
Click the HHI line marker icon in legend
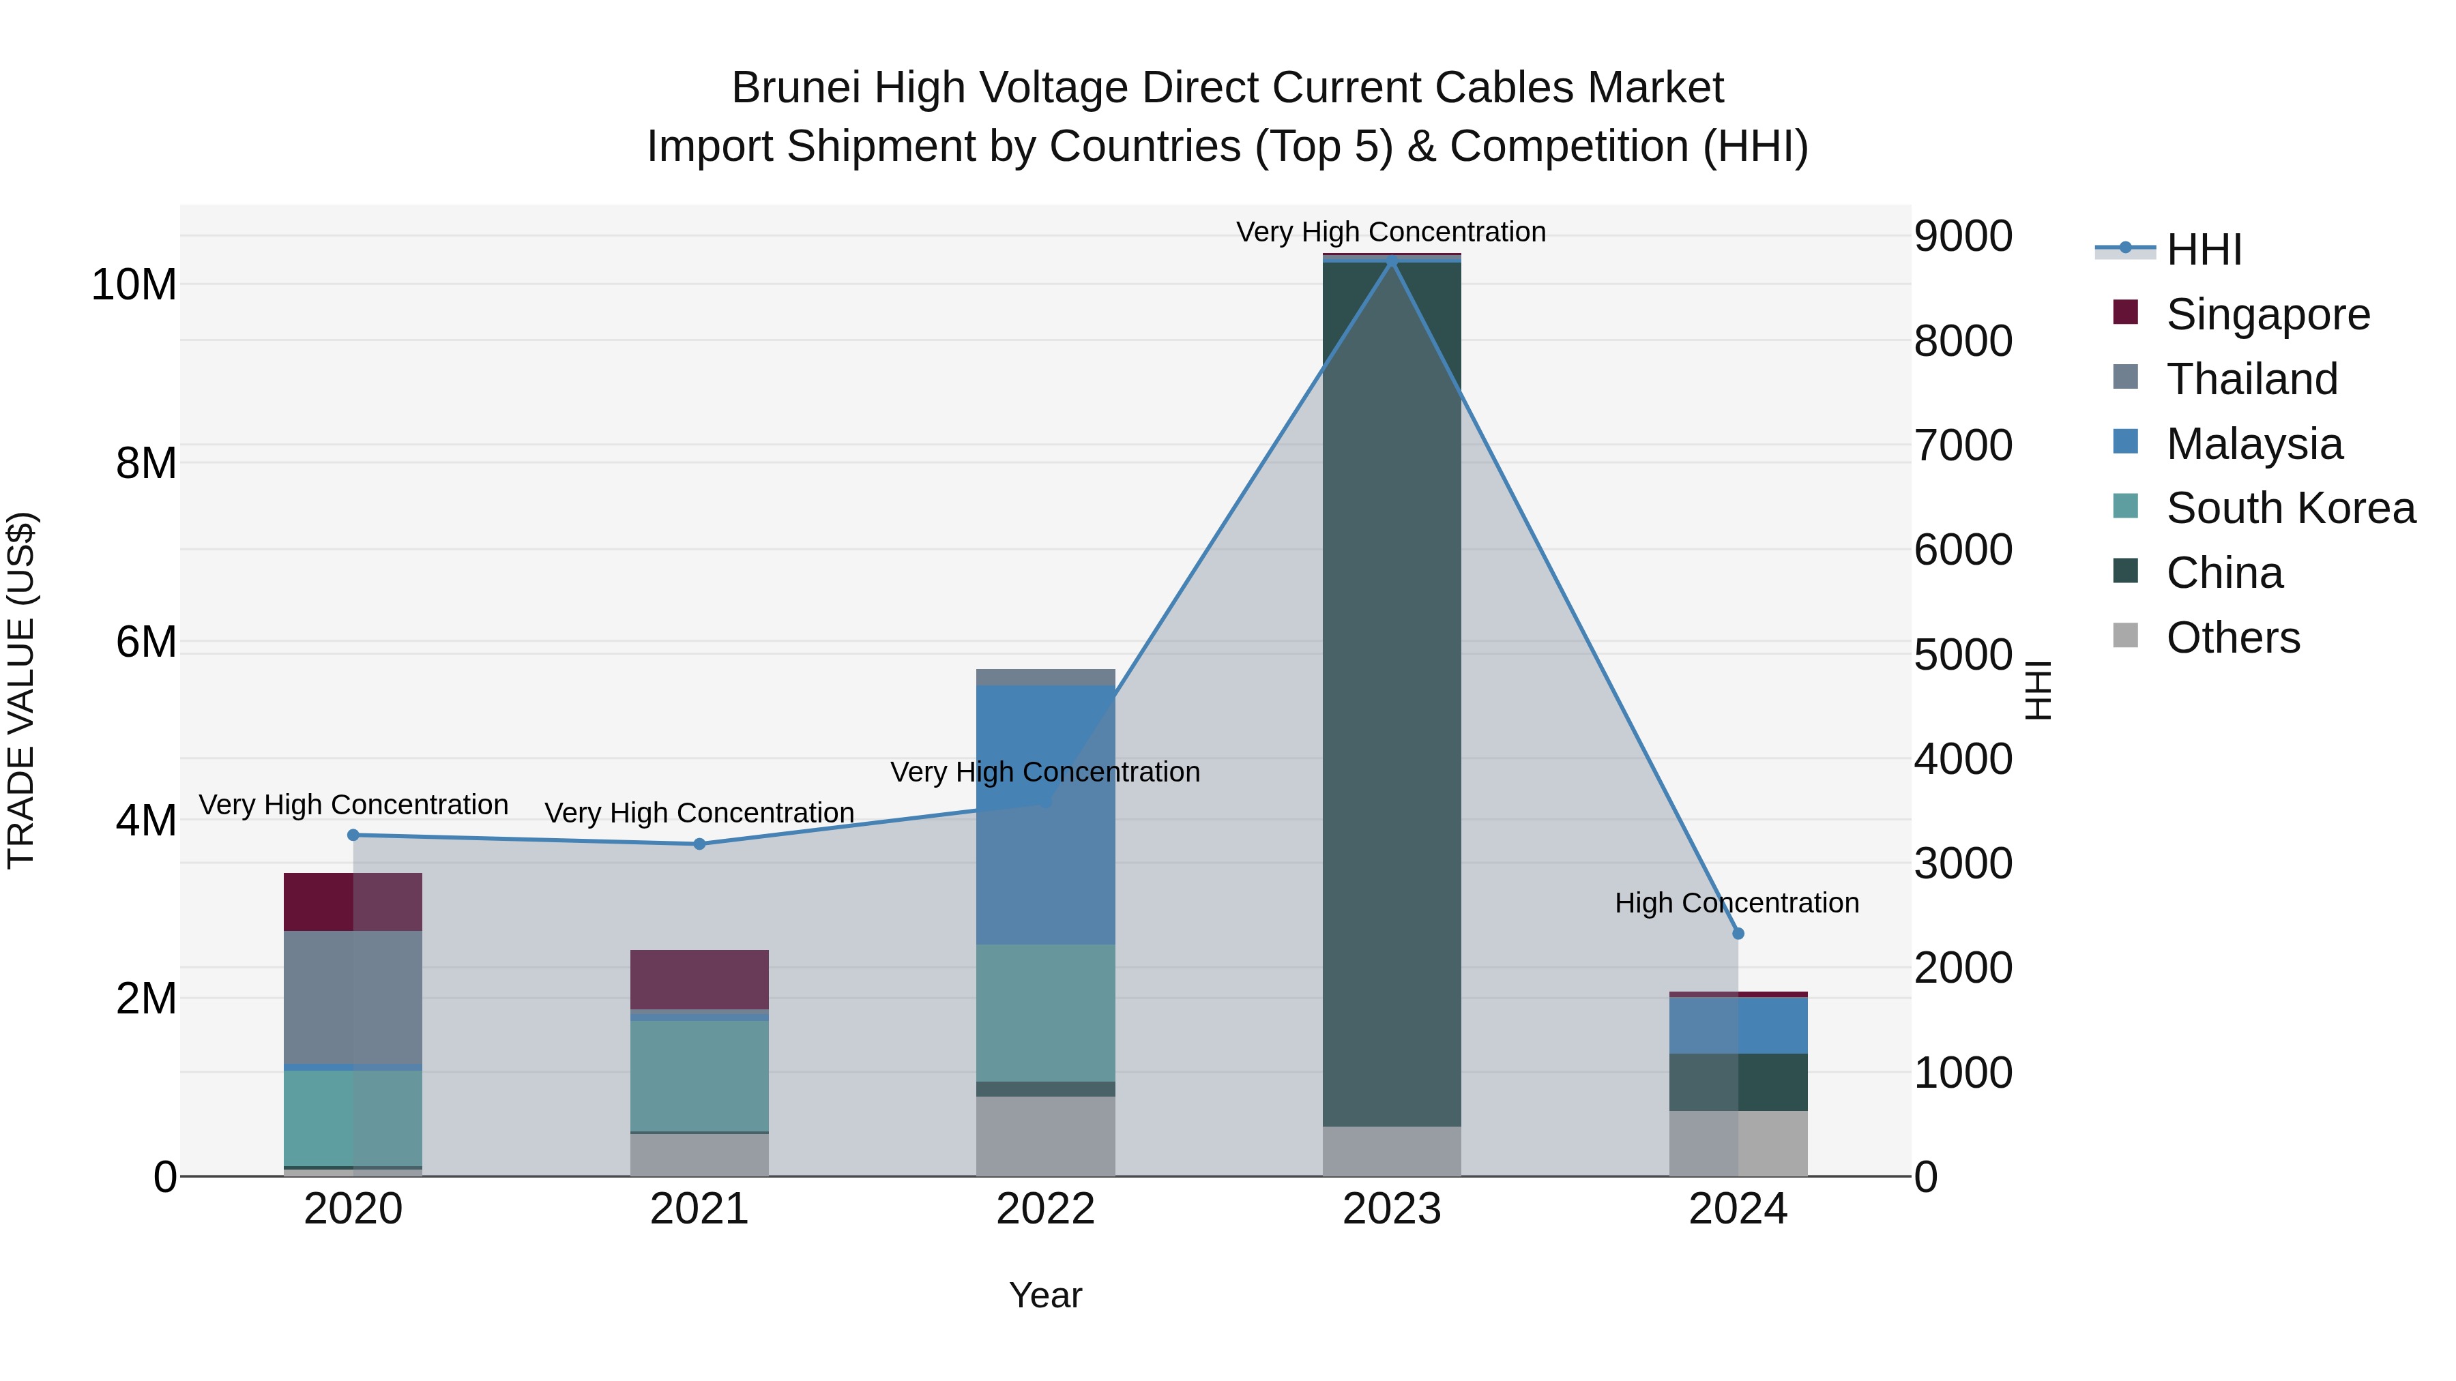tap(2125, 248)
